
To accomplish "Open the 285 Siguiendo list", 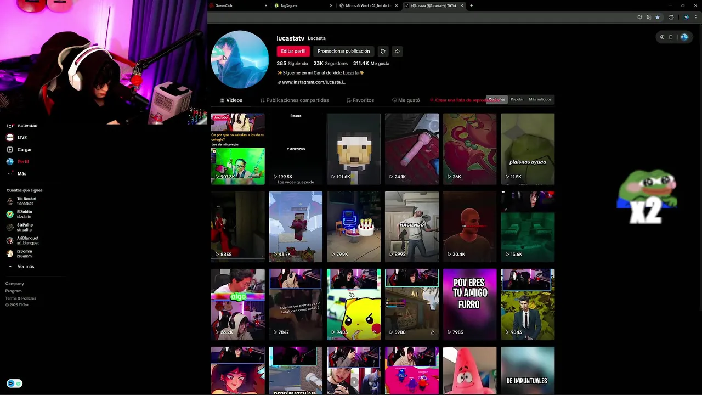I will pos(292,64).
